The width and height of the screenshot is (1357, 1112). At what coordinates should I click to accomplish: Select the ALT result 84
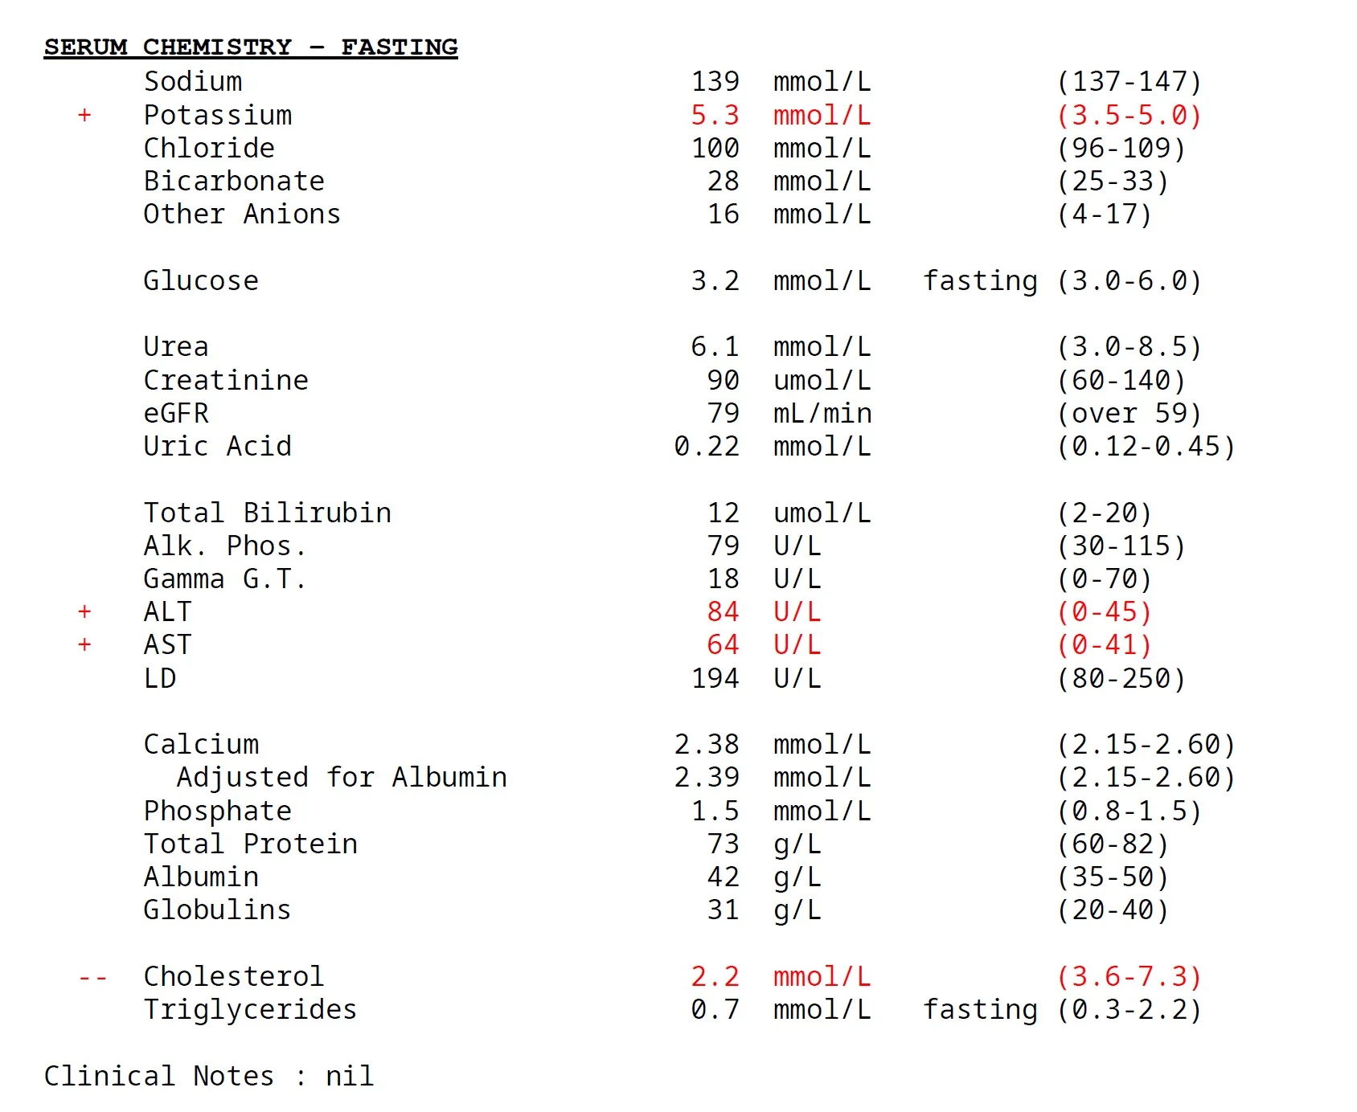click(x=723, y=612)
